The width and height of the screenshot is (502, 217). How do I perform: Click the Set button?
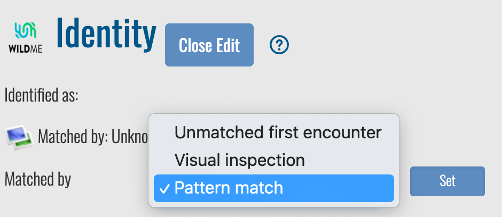447,181
